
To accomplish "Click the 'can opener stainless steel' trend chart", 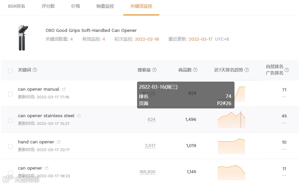I will pos(231,120).
